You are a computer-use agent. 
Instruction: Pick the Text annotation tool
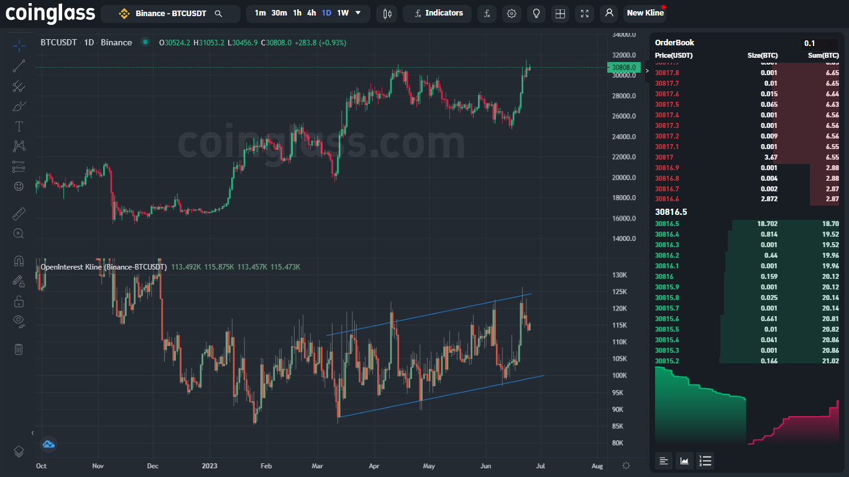coord(19,127)
